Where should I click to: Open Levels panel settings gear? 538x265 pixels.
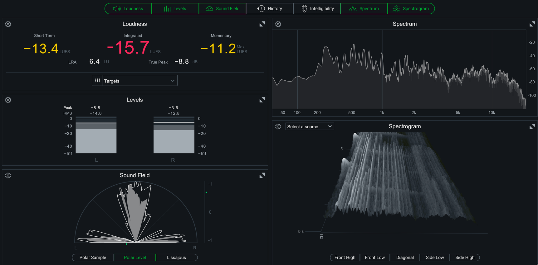click(8, 100)
